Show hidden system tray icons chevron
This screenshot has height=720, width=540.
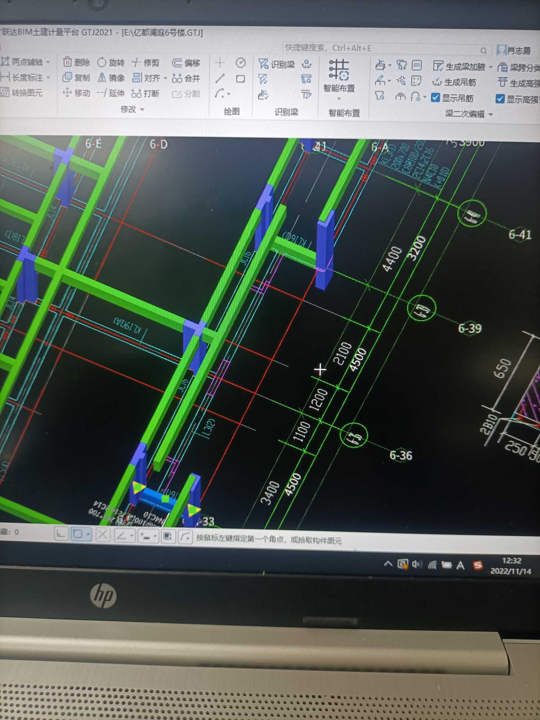[388, 564]
